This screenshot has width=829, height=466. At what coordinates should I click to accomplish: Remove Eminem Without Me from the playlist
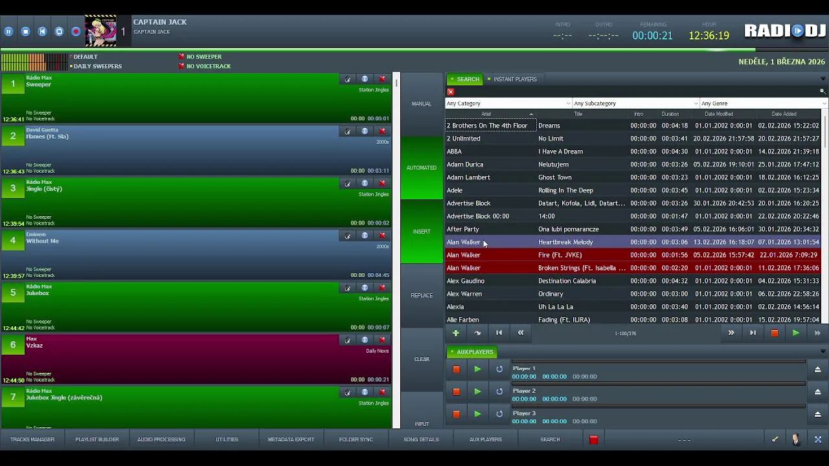click(382, 236)
